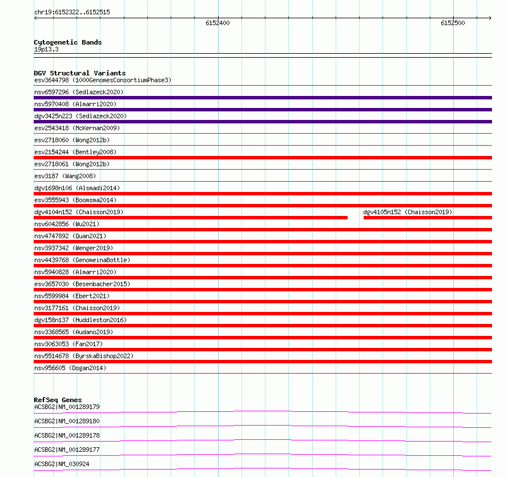This screenshot has height=477, width=508.
Task: Click the magenta line under NM_001289179
Action: (x=263, y=412)
